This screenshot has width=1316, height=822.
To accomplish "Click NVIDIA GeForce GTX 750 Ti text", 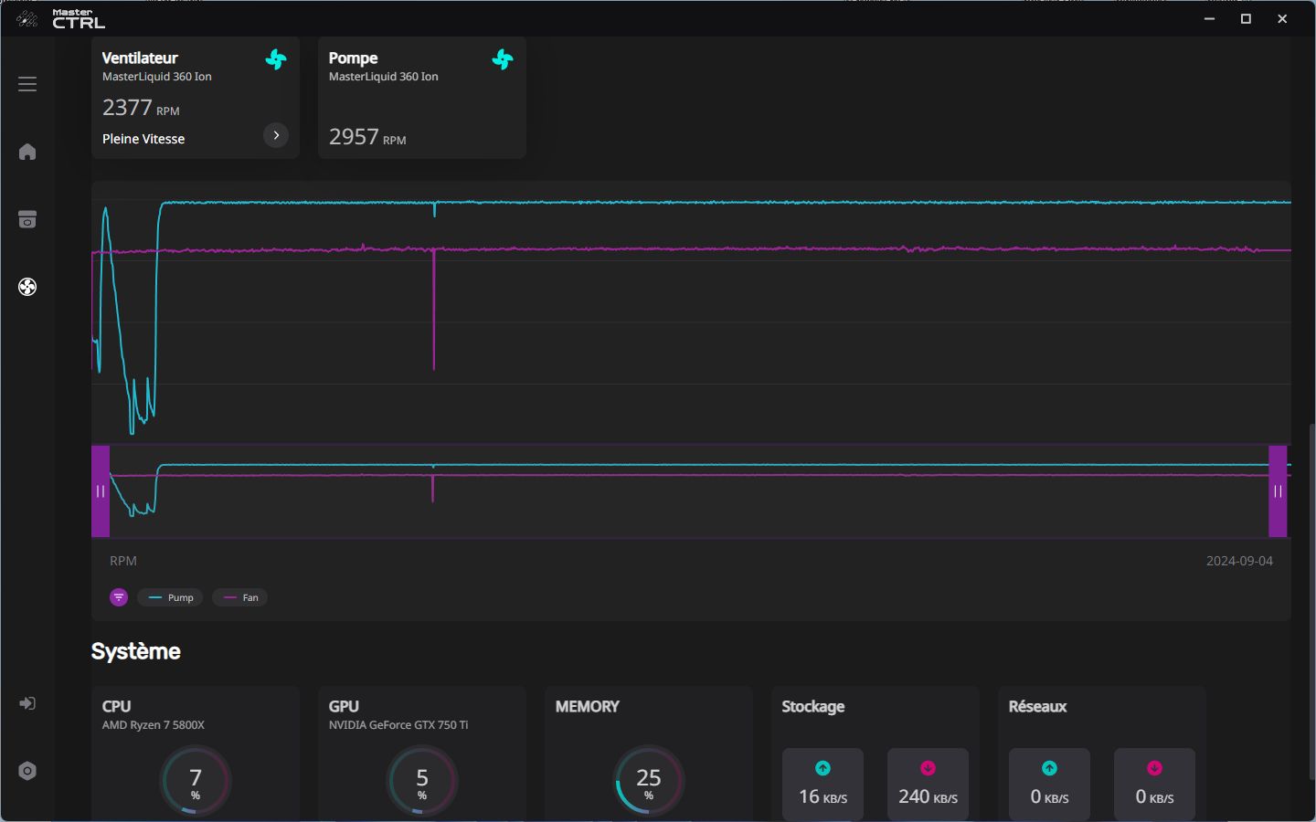I will coord(398,725).
